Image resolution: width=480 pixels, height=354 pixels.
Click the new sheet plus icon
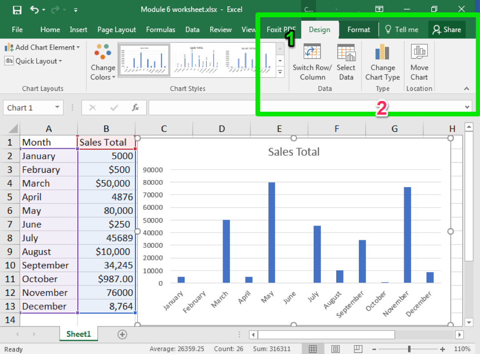click(x=122, y=334)
